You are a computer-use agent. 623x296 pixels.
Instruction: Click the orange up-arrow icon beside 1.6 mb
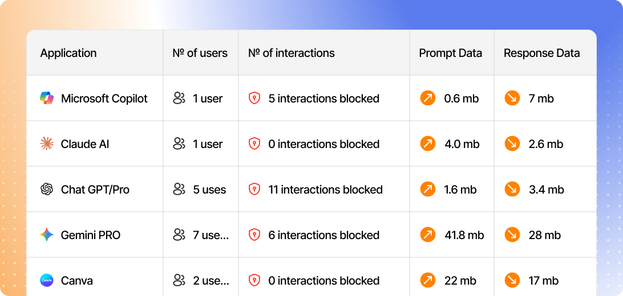pos(427,190)
